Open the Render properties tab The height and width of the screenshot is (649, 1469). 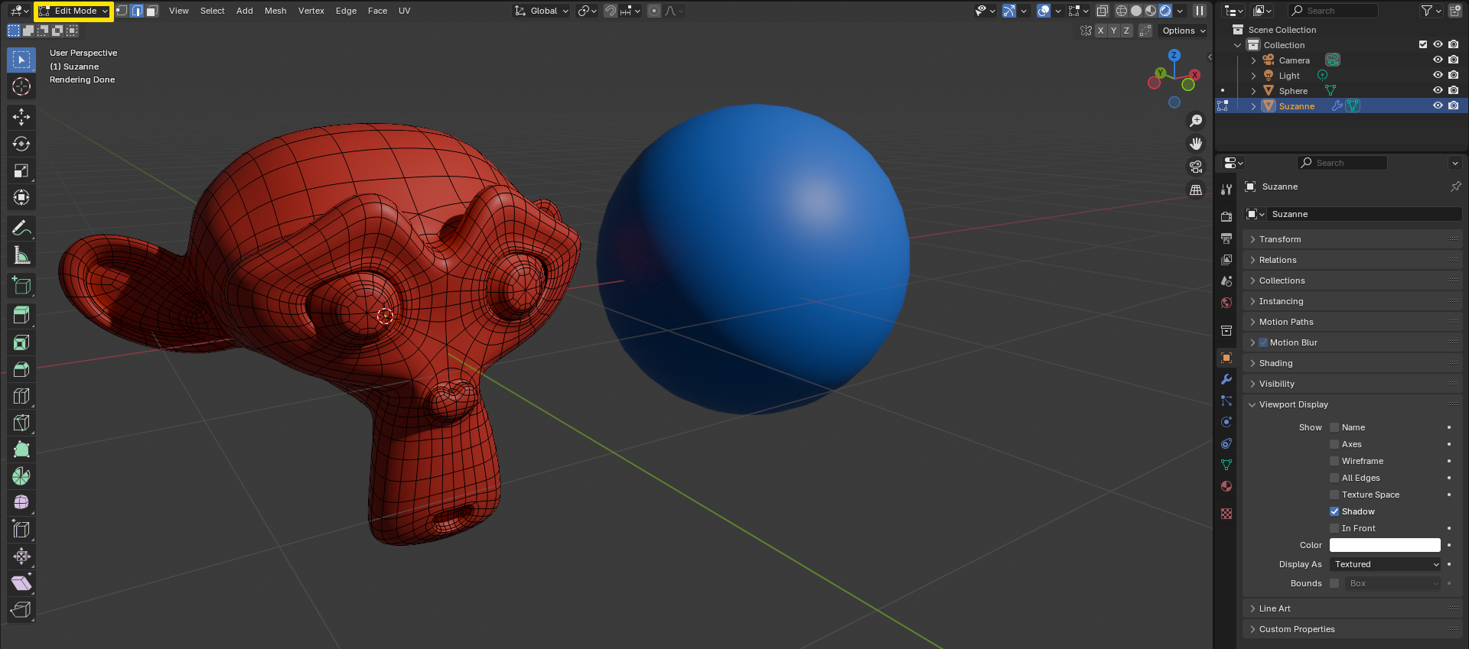click(x=1226, y=216)
